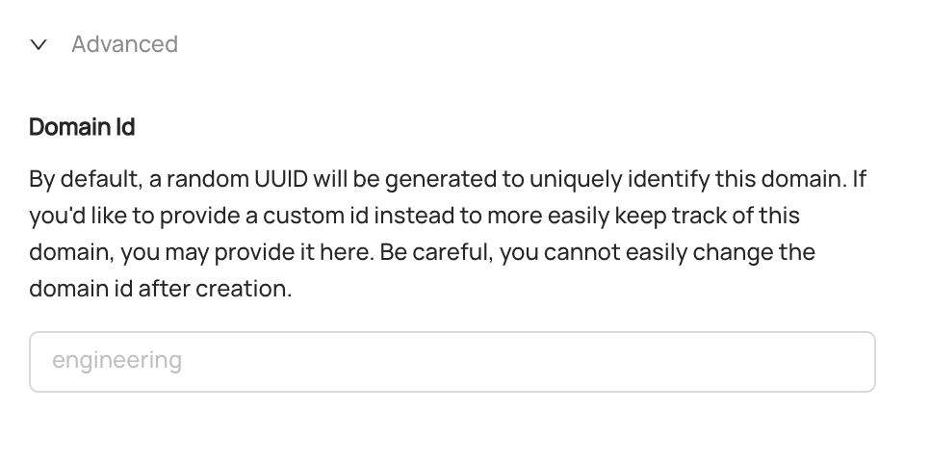This screenshot has width=930, height=462.
Task: Click the description line starting 'you'd like'
Action: 415,216
